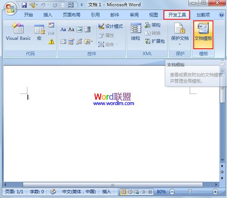Toggle the 插入 overtype mode in status bar
Image resolution: width=227 pixels, height=198 pixels.
107,192
